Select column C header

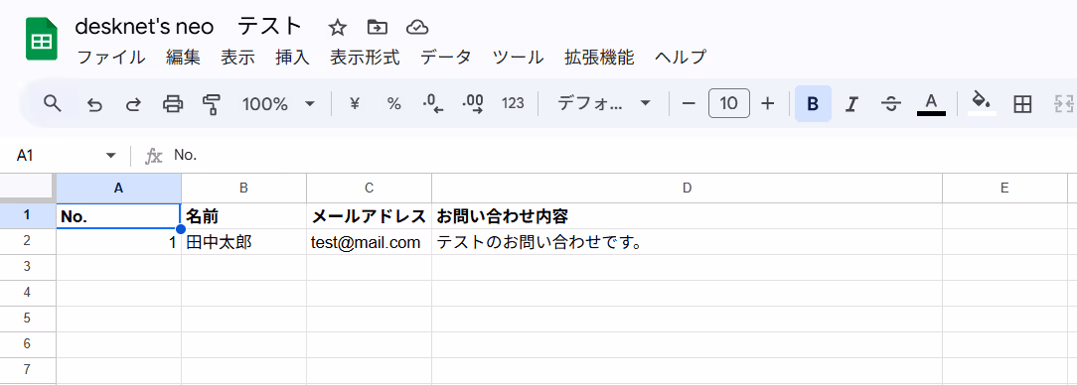click(369, 189)
